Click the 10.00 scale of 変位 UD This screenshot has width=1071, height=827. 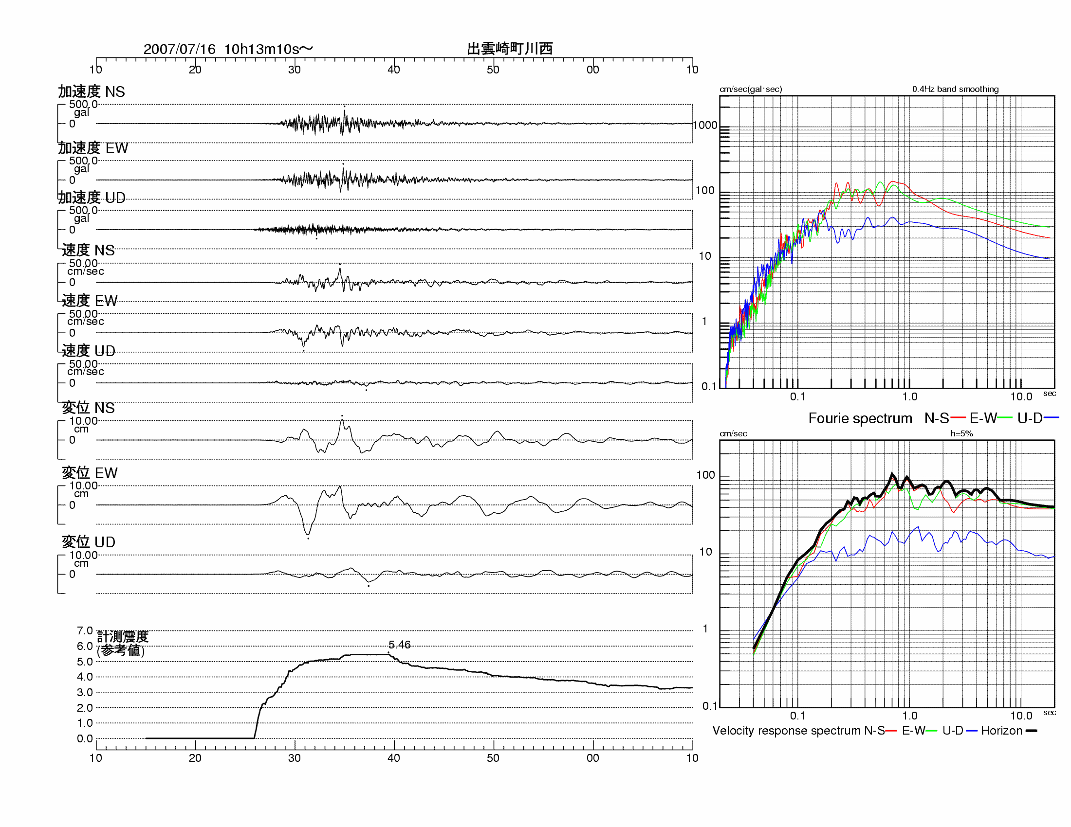[x=83, y=555]
